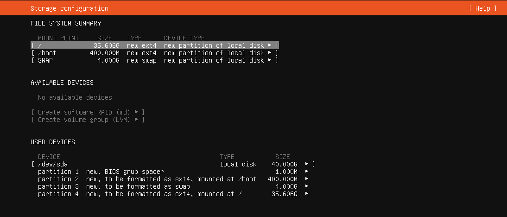
Task: Open arrow for partition 4 35.606G
Action: 307,194
